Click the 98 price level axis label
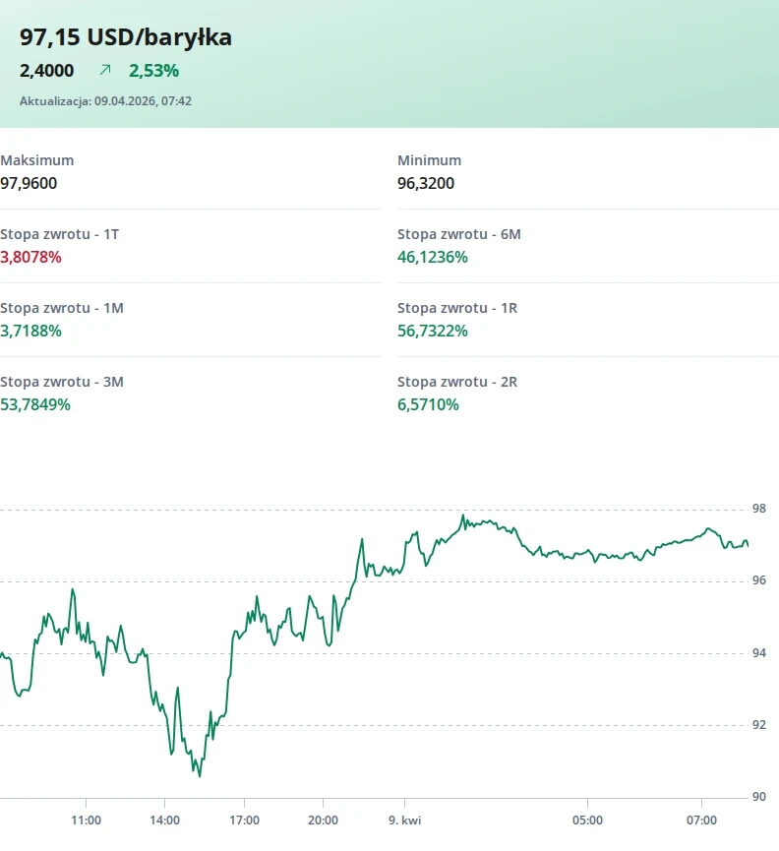 (758, 509)
